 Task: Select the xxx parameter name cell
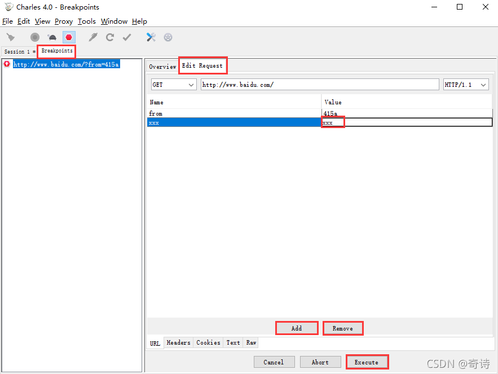coord(234,122)
